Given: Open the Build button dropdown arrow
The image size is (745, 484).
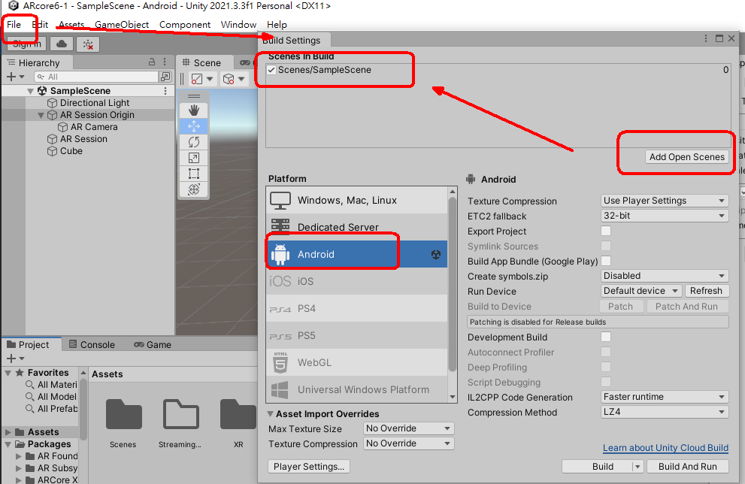Looking at the screenshot, I should coord(638,467).
